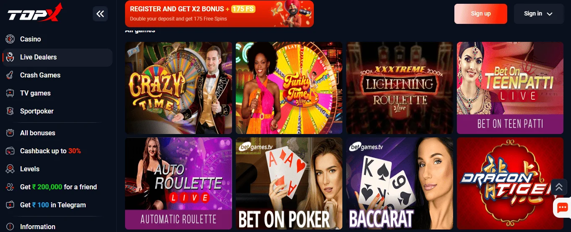This screenshot has height=232, width=571.
Task: Click the Sign up button
Action: click(481, 13)
